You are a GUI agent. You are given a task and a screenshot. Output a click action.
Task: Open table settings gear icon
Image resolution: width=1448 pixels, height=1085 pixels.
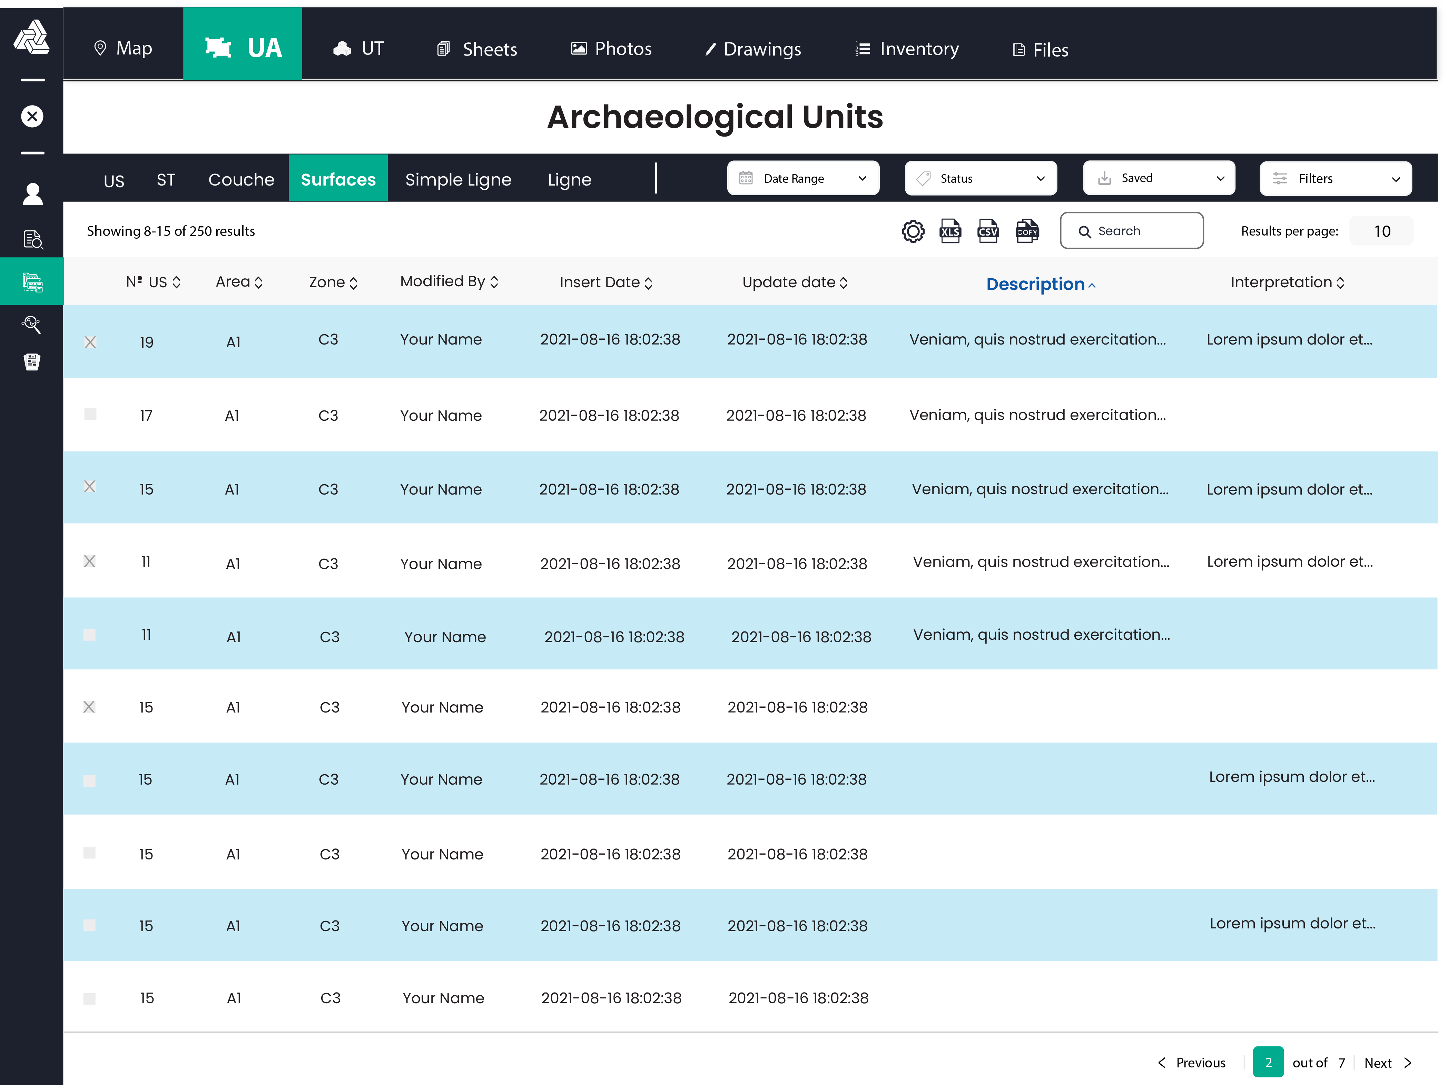(913, 231)
